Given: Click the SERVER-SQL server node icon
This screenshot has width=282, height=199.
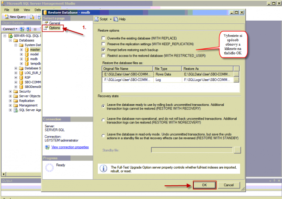Looking at the screenshot, I should (11, 36).
